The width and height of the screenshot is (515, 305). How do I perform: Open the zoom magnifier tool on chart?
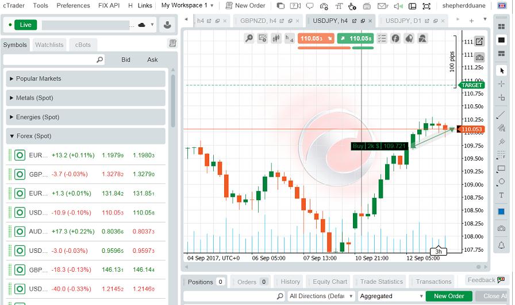(x=249, y=38)
